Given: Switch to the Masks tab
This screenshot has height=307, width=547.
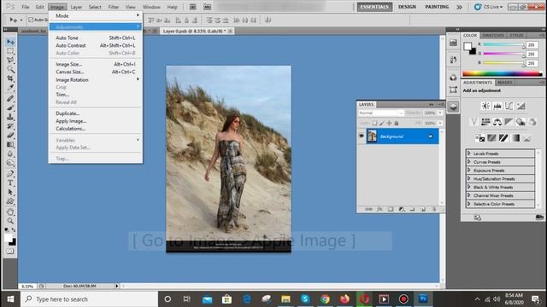Looking at the screenshot, I should click(505, 83).
